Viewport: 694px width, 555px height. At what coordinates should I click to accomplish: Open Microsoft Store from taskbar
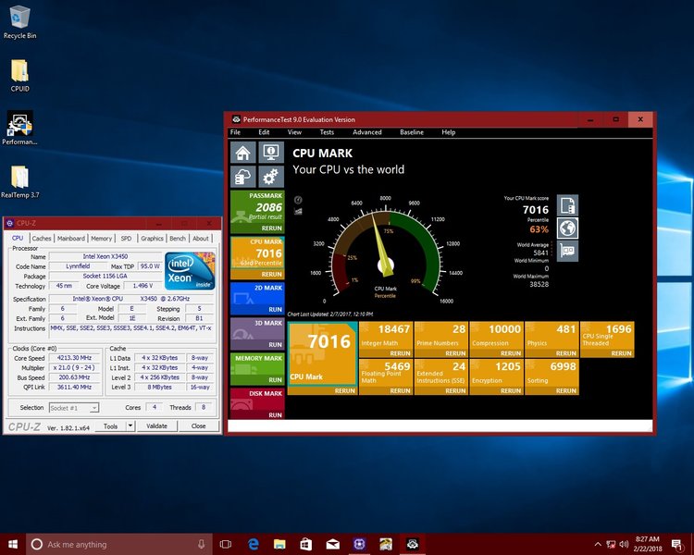click(x=306, y=545)
